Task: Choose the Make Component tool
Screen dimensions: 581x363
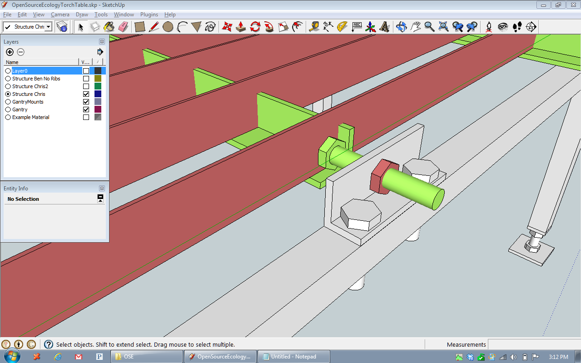Action: coord(95,27)
